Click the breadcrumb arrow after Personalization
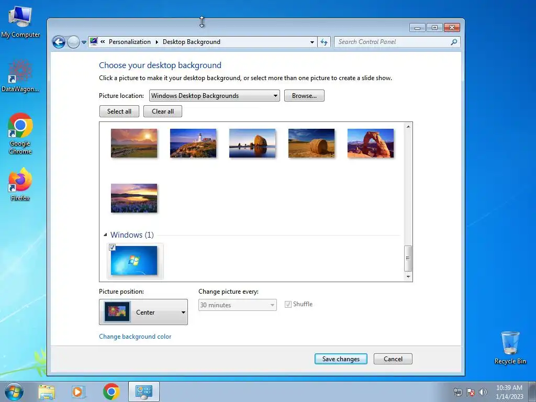Viewport: 536px width, 402px height. point(157,42)
